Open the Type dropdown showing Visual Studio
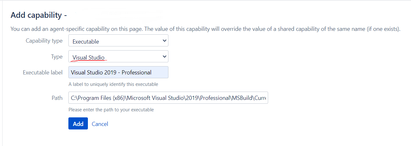The image size is (411, 146). click(x=118, y=56)
